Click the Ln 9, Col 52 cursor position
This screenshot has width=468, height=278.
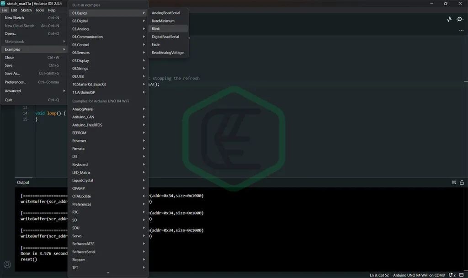[379, 275]
